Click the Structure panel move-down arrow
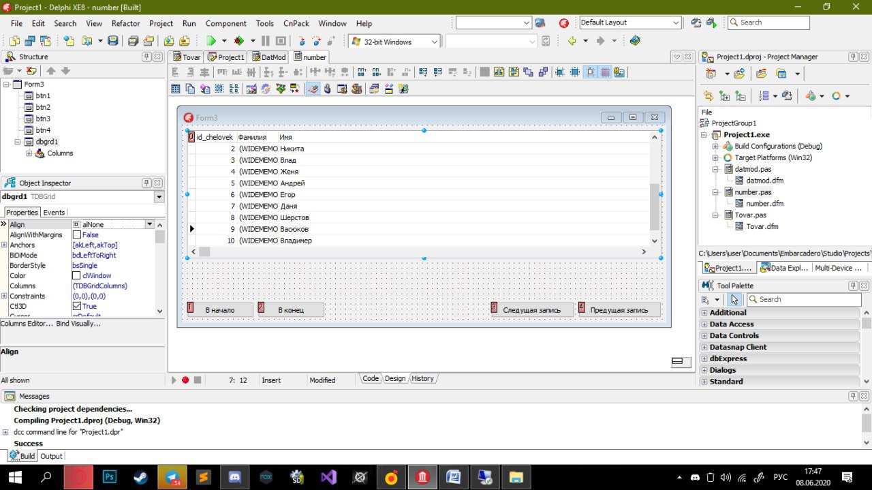Viewport: 872px width, 490px height. 65,71
